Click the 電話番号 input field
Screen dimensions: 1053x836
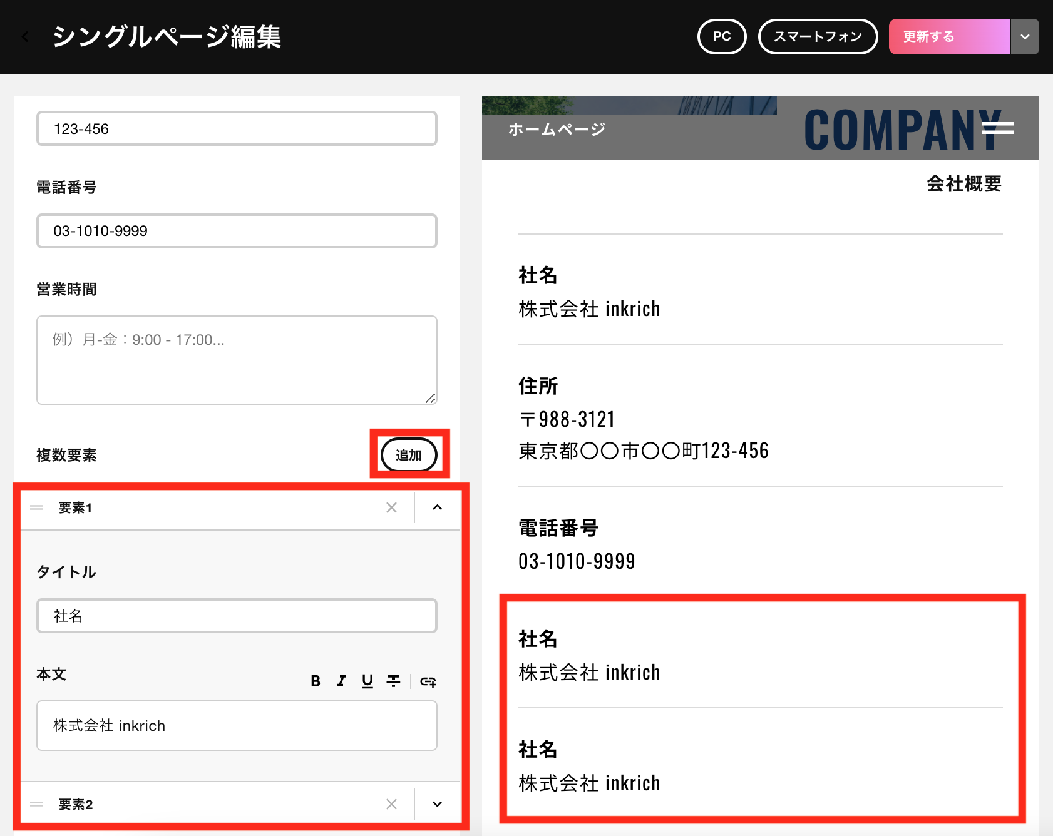(x=237, y=231)
